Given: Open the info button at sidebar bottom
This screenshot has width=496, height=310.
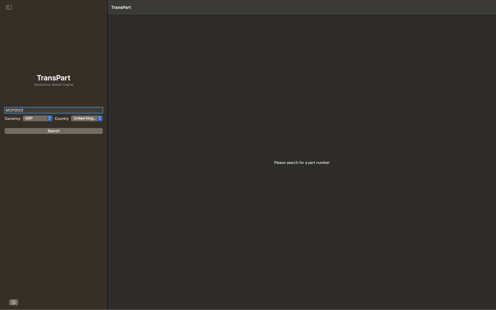Looking at the screenshot, I should (x=14, y=302).
